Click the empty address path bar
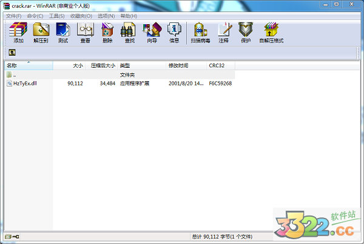Screen dimensions: 364x244 (x=186, y=53)
